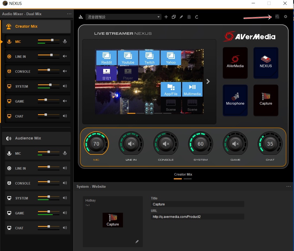The width and height of the screenshot is (294, 251).
Task: Go to next hotkey page arrow
Action: (x=208, y=81)
